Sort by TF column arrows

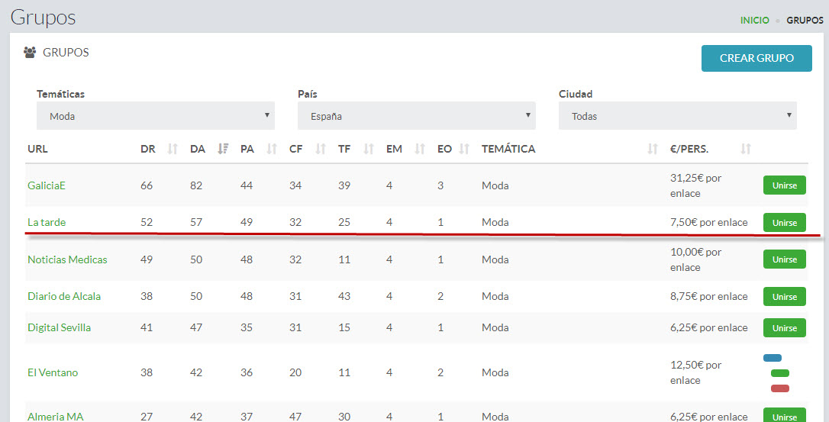(369, 149)
